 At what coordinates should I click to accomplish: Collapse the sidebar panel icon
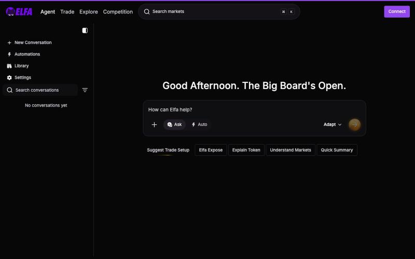point(85,31)
